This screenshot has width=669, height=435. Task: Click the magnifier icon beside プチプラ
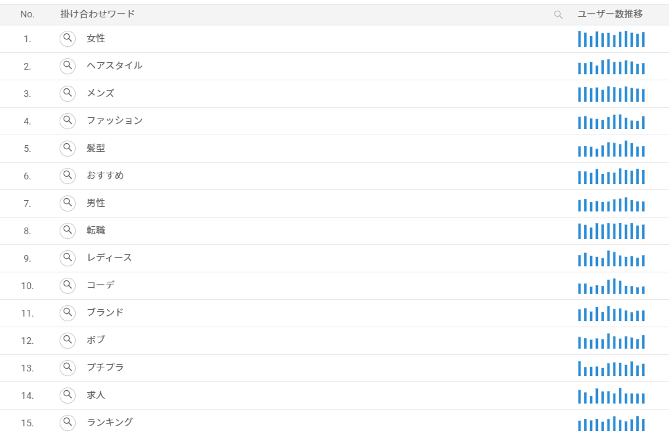pyautogui.click(x=68, y=367)
